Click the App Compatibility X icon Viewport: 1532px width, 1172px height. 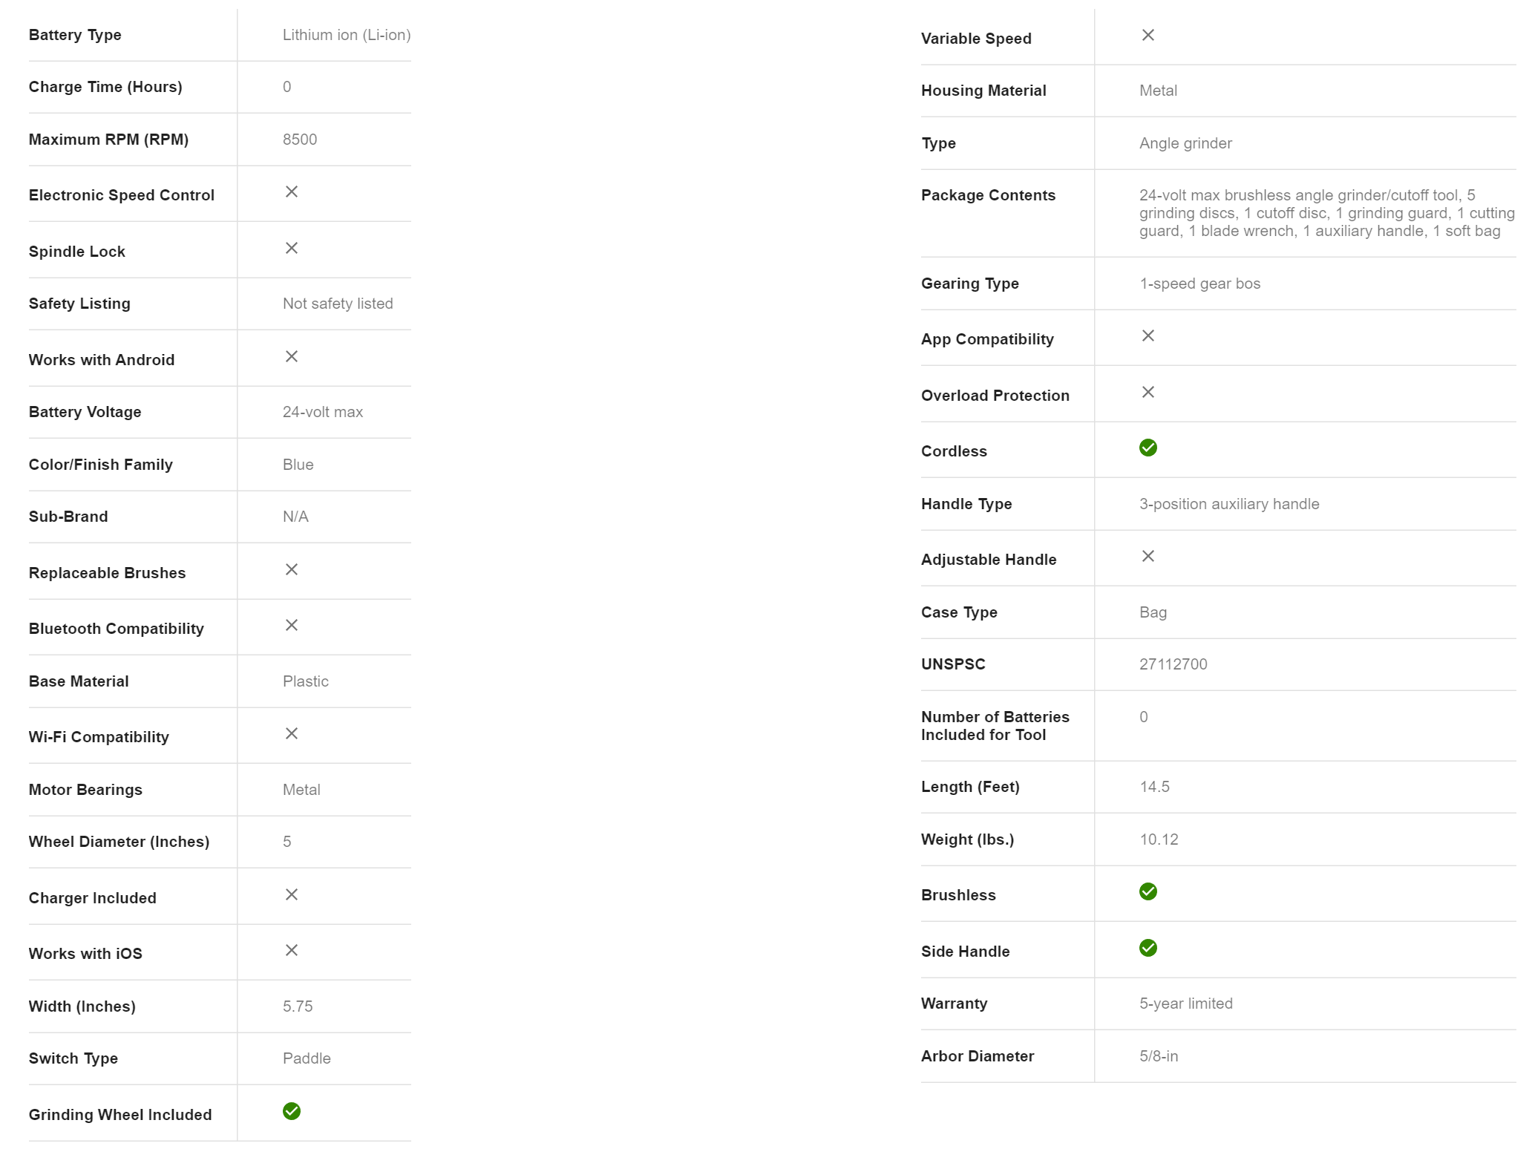click(x=1148, y=336)
